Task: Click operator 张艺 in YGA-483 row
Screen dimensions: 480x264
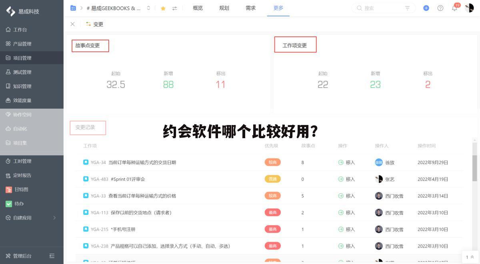Action: [385, 179]
